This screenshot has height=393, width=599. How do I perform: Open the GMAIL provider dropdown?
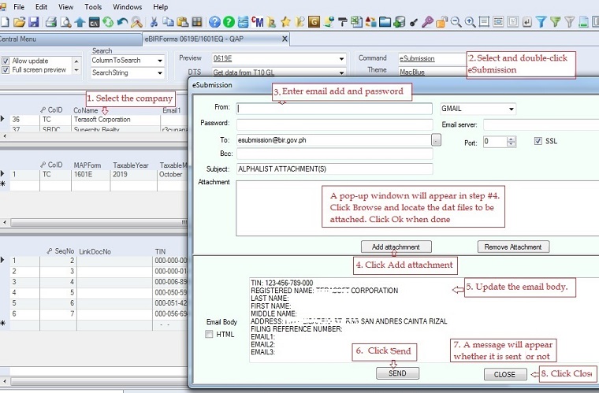click(x=512, y=109)
